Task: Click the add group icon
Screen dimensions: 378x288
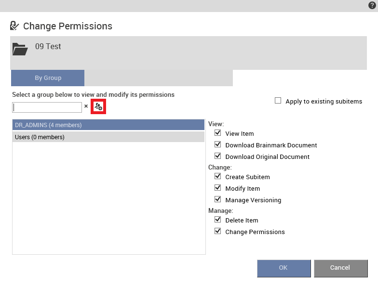Action: tap(98, 106)
